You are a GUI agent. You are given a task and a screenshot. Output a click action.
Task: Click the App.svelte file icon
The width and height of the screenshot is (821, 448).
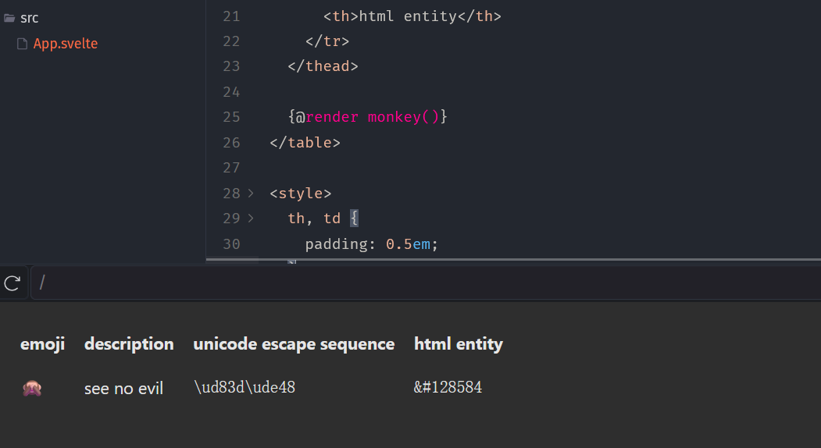pos(23,44)
